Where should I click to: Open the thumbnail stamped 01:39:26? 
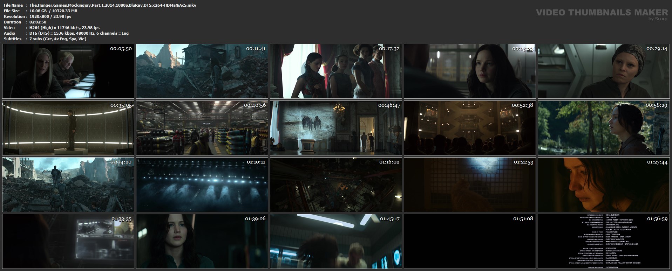point(202,241)
